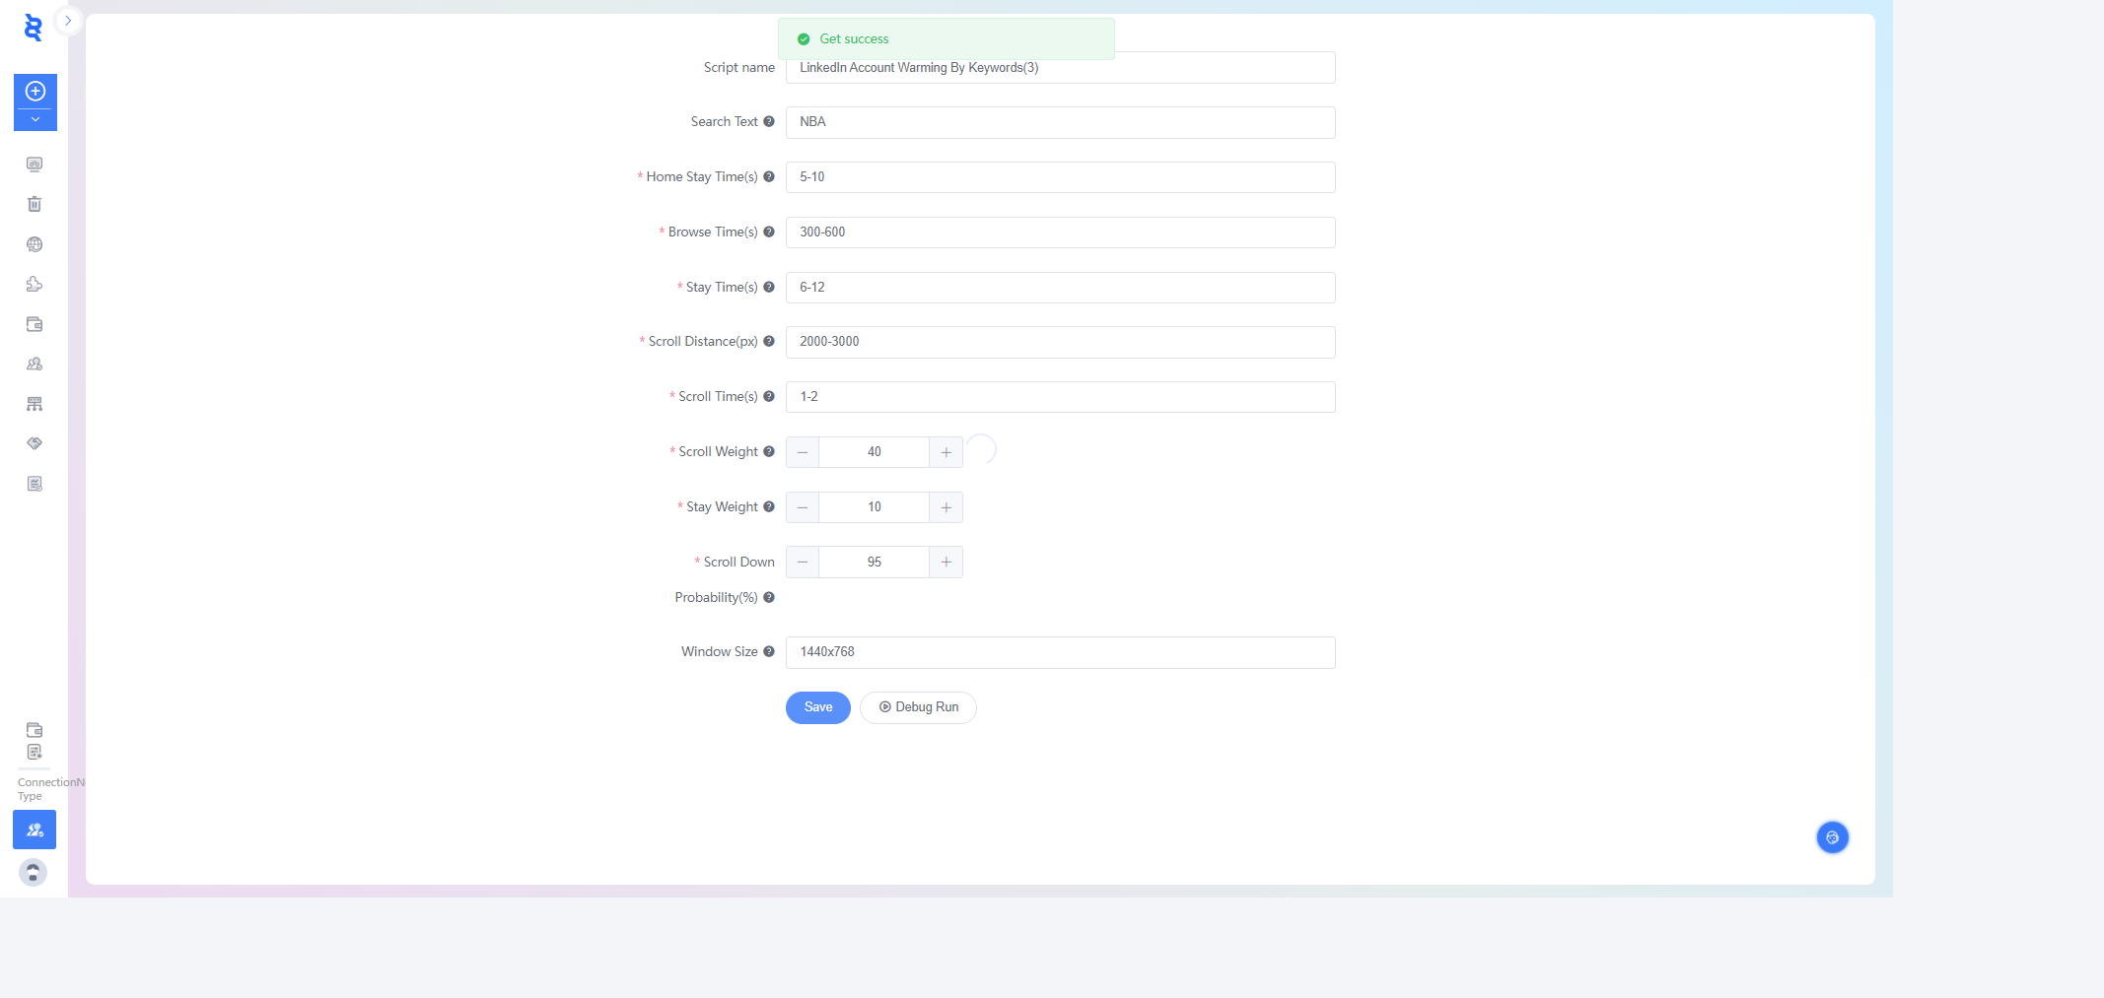Open the globe proxy icon in sidebar
Viewport: 2104px width, 998px height.
(x=35, y=244)
